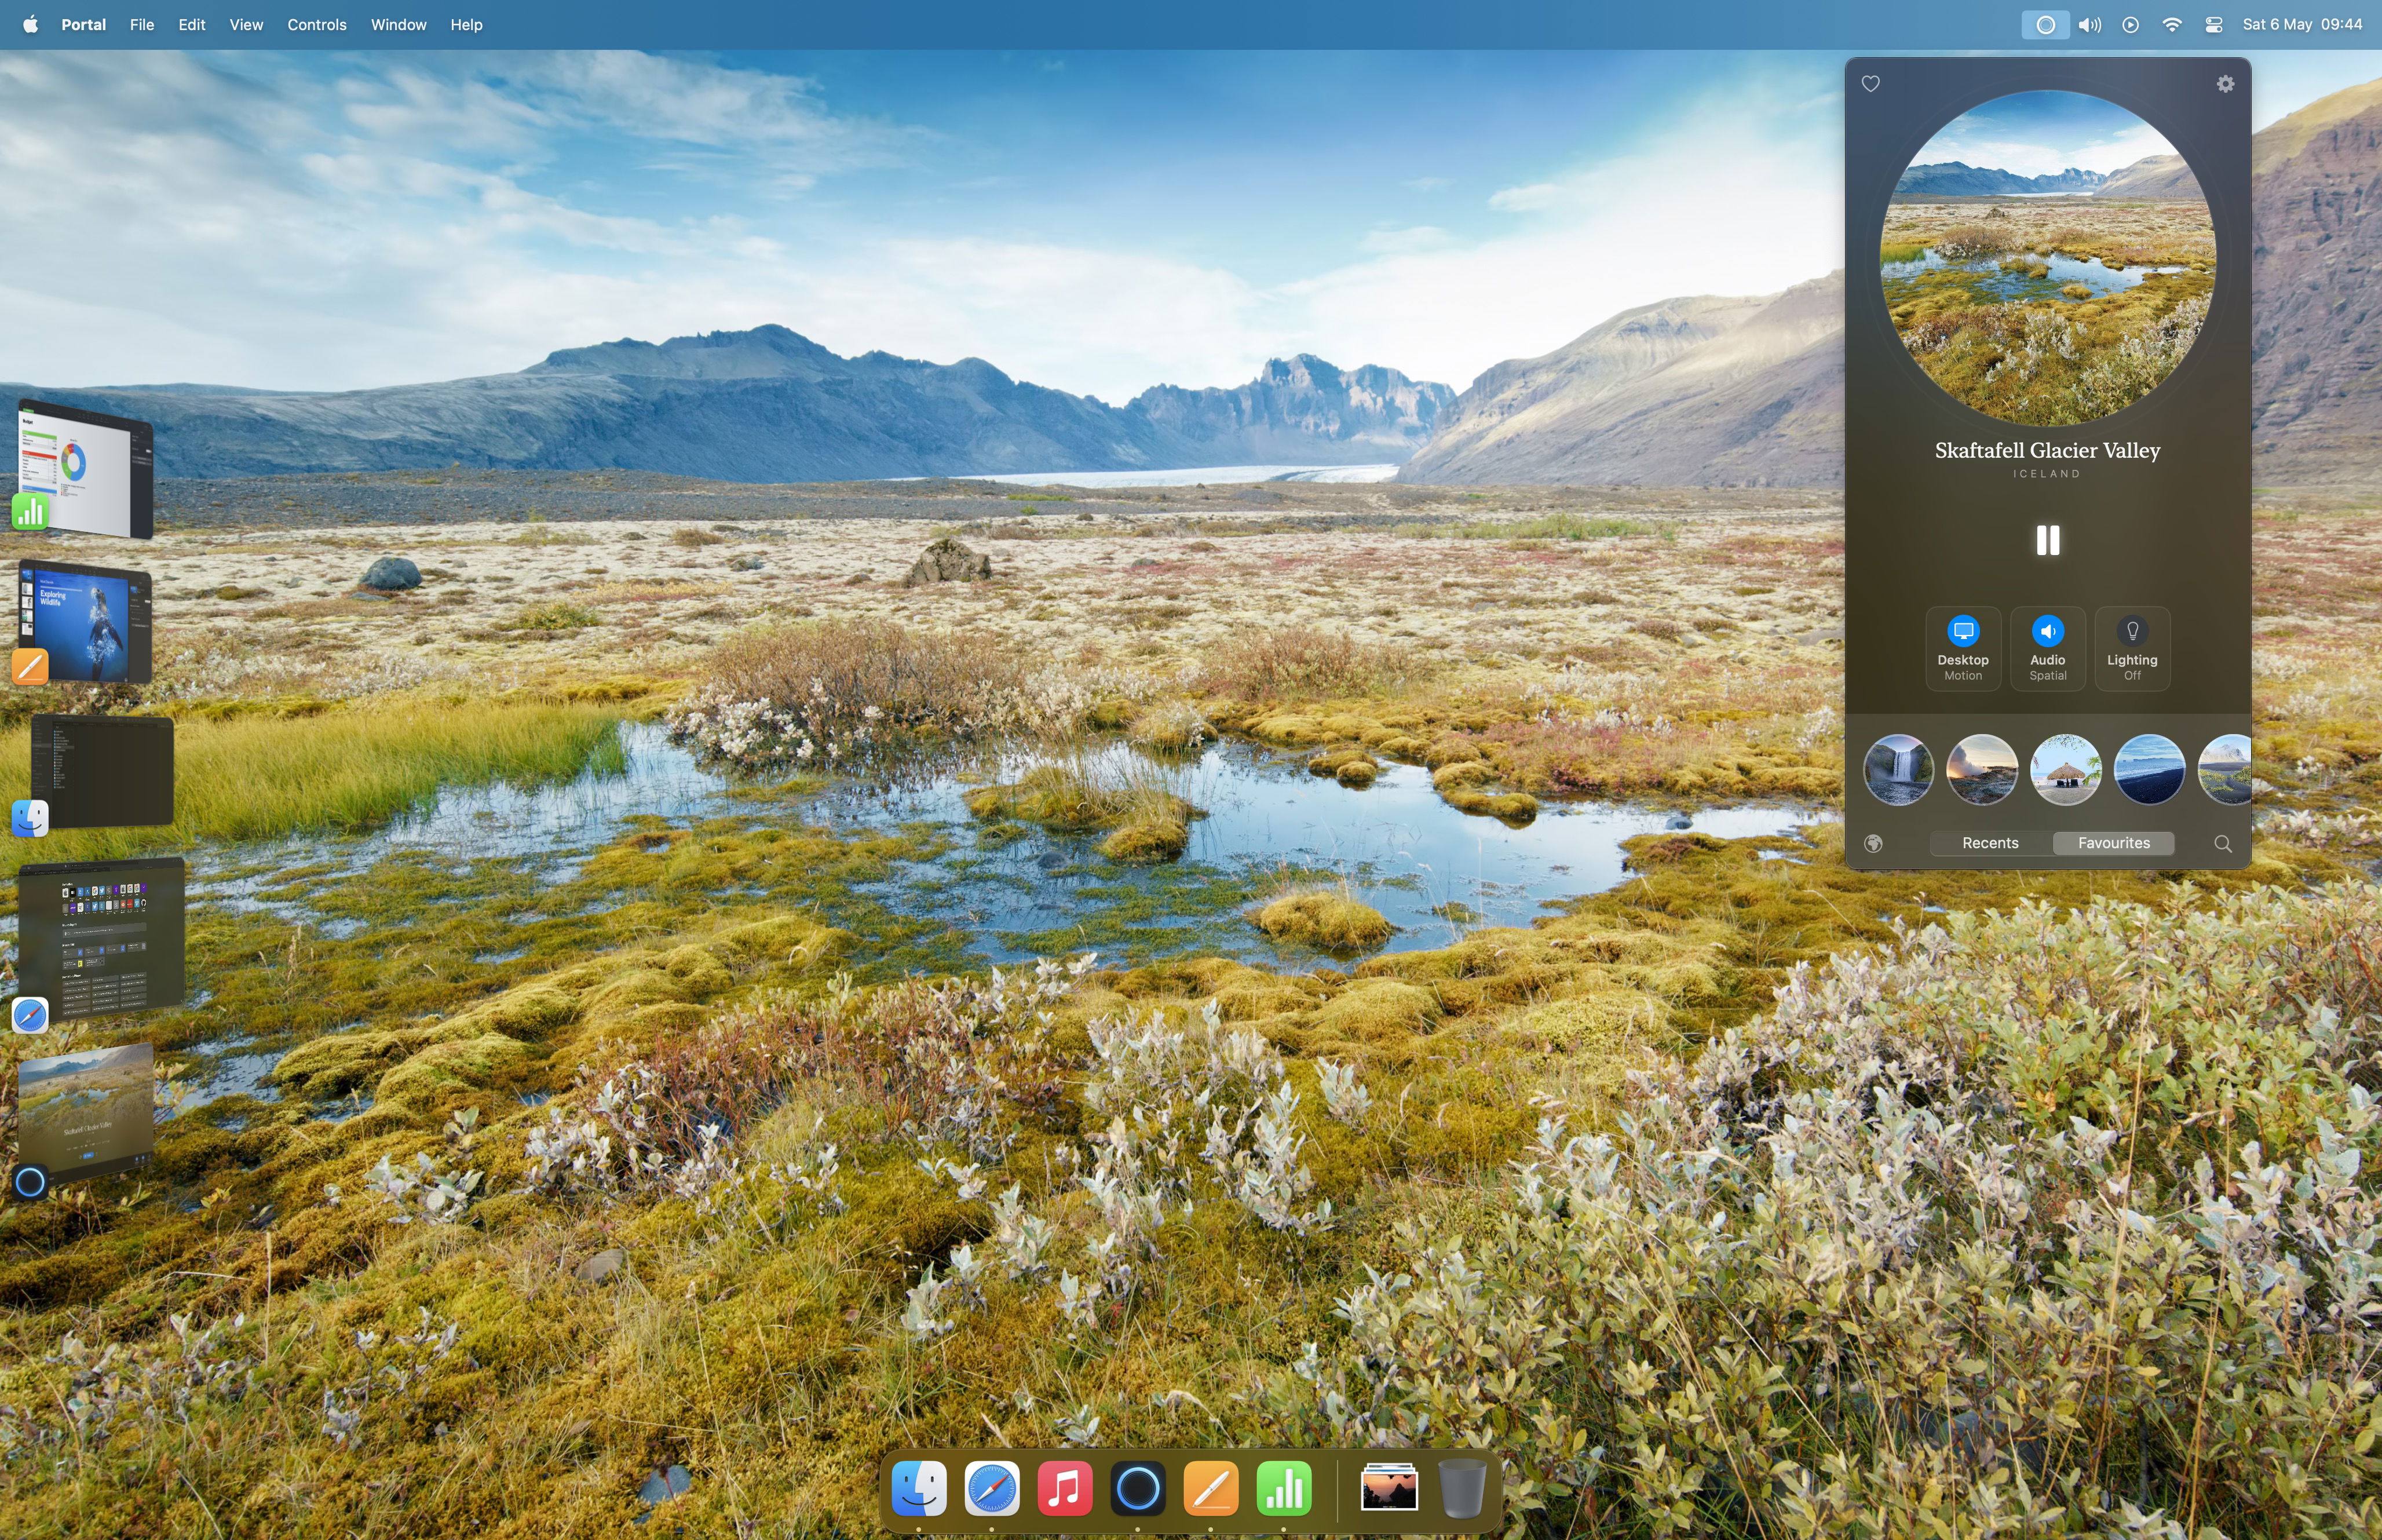Viewport: 2382px width, 1540px height.
Task: Click the Portal app icon in Dock
Action: (1138, 1489)
